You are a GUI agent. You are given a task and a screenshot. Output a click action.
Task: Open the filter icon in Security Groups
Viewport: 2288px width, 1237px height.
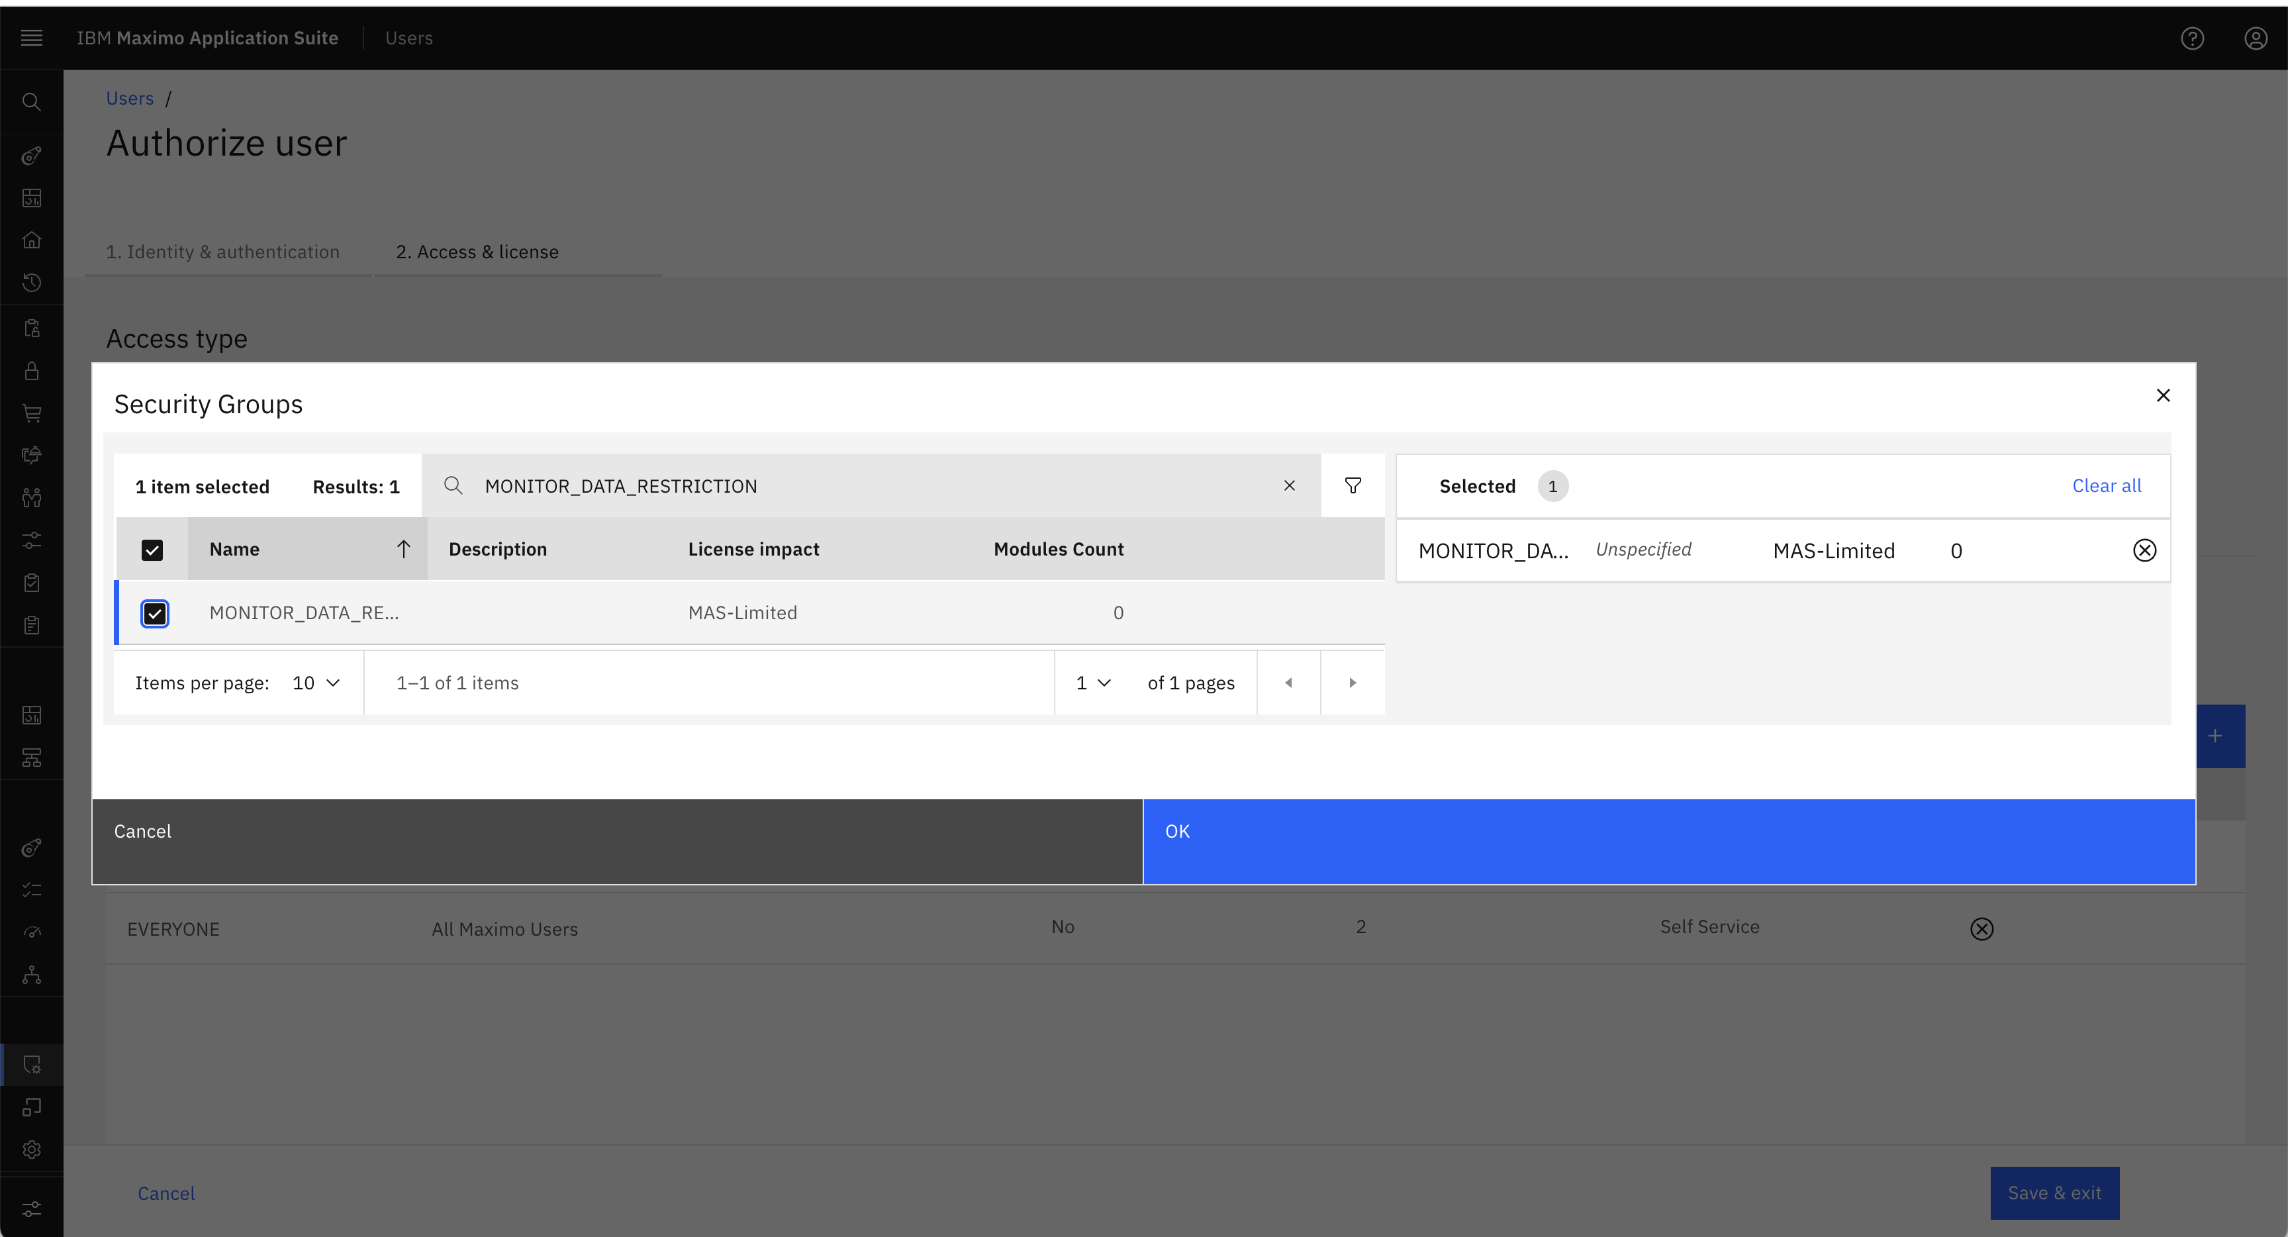pos(1352,485)
